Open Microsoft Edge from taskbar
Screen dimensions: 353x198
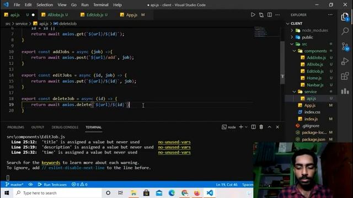tap(172, 193)
